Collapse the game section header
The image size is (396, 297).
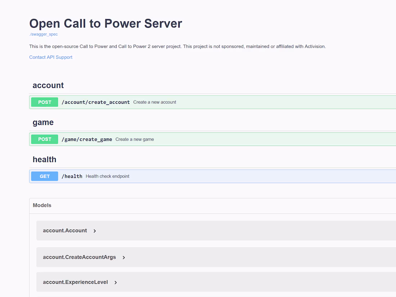click(x=43, y=122)
